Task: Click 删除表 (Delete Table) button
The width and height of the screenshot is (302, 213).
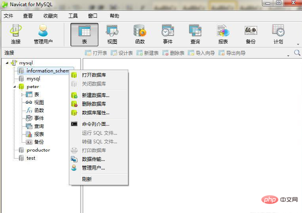Action: [x=173, y=53]
